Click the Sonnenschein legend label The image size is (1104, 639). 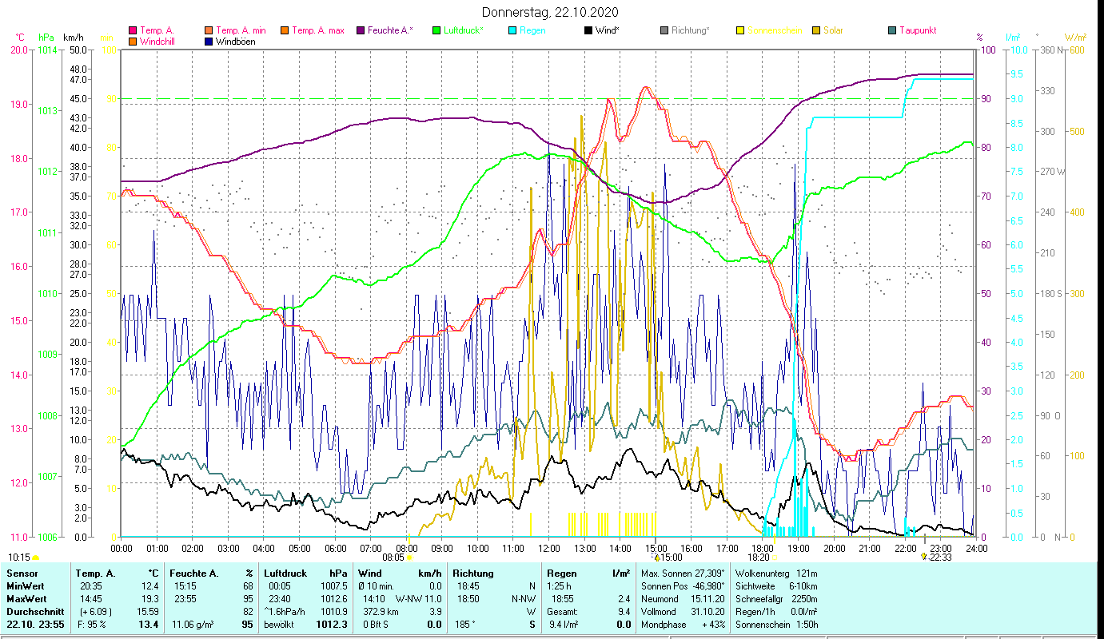pos(775,30)
